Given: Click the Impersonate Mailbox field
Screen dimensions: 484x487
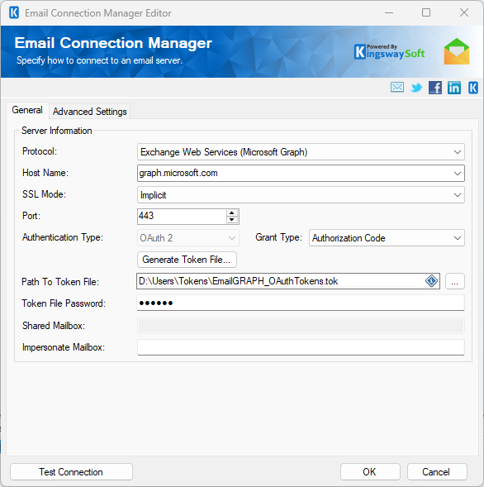Looking at the screenshot, I should pyautogui.click(x=301, y=347).
